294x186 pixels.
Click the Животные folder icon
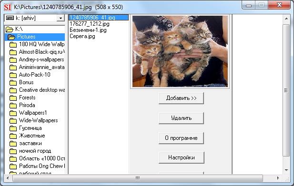(x=13, y=136)
